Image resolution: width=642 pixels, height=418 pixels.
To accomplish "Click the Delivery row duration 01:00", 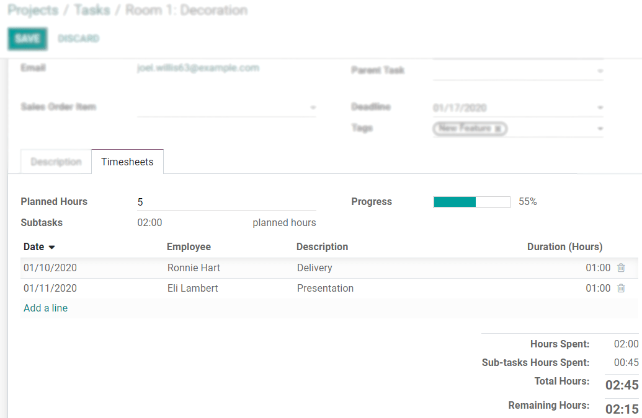I will coord(598,268).
